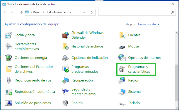Open the Sonido link
This screenshot has height=110, width=179.
77,103
